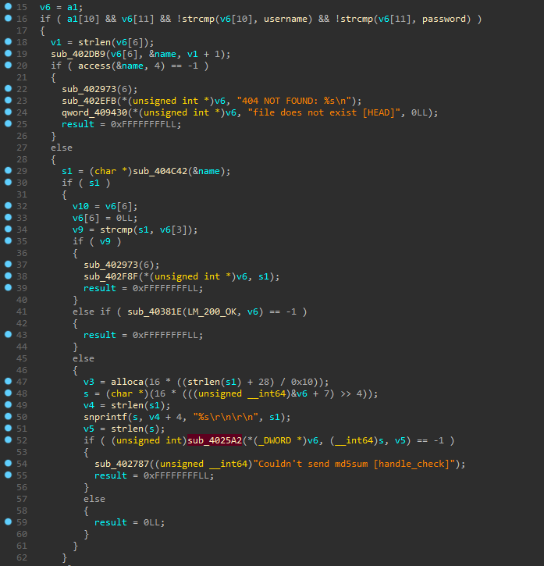Click sub_402973(6) on line 22
Screen dimensions: 544x566
coord(100,89)
